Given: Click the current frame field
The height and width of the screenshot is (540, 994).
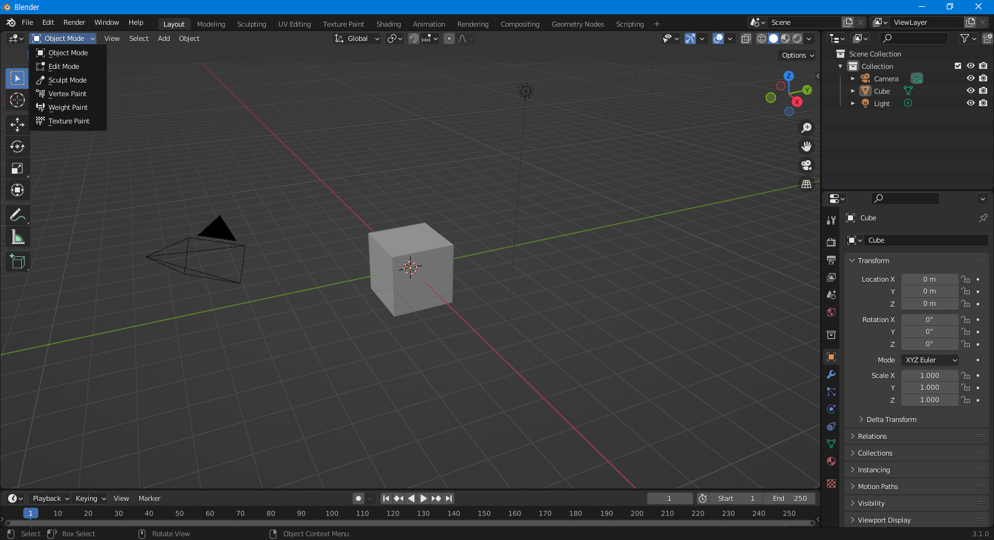Looking at the screenshot, I should [x=670, y=498].
